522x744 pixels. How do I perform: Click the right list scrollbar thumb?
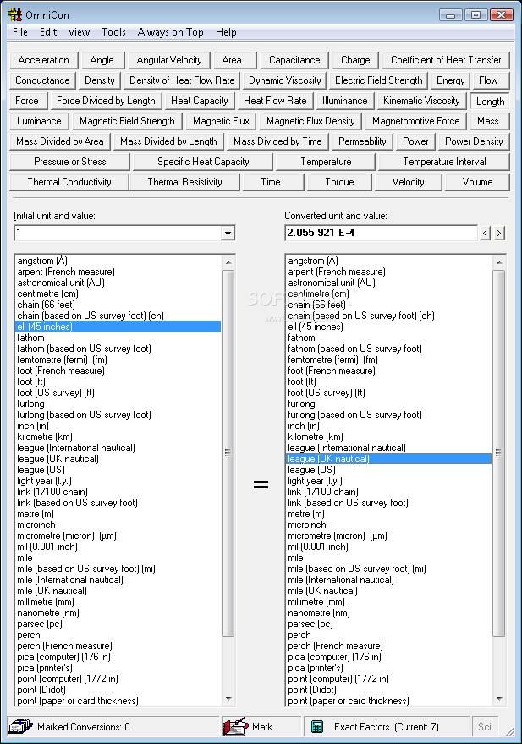[499, 453]
